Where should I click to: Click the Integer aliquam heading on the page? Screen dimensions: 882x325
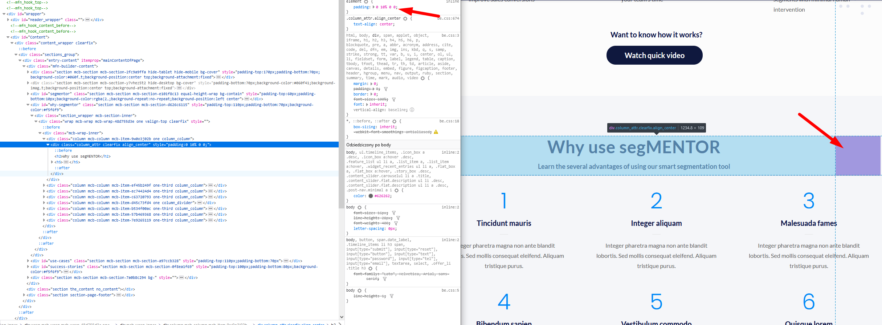[656, 223]
